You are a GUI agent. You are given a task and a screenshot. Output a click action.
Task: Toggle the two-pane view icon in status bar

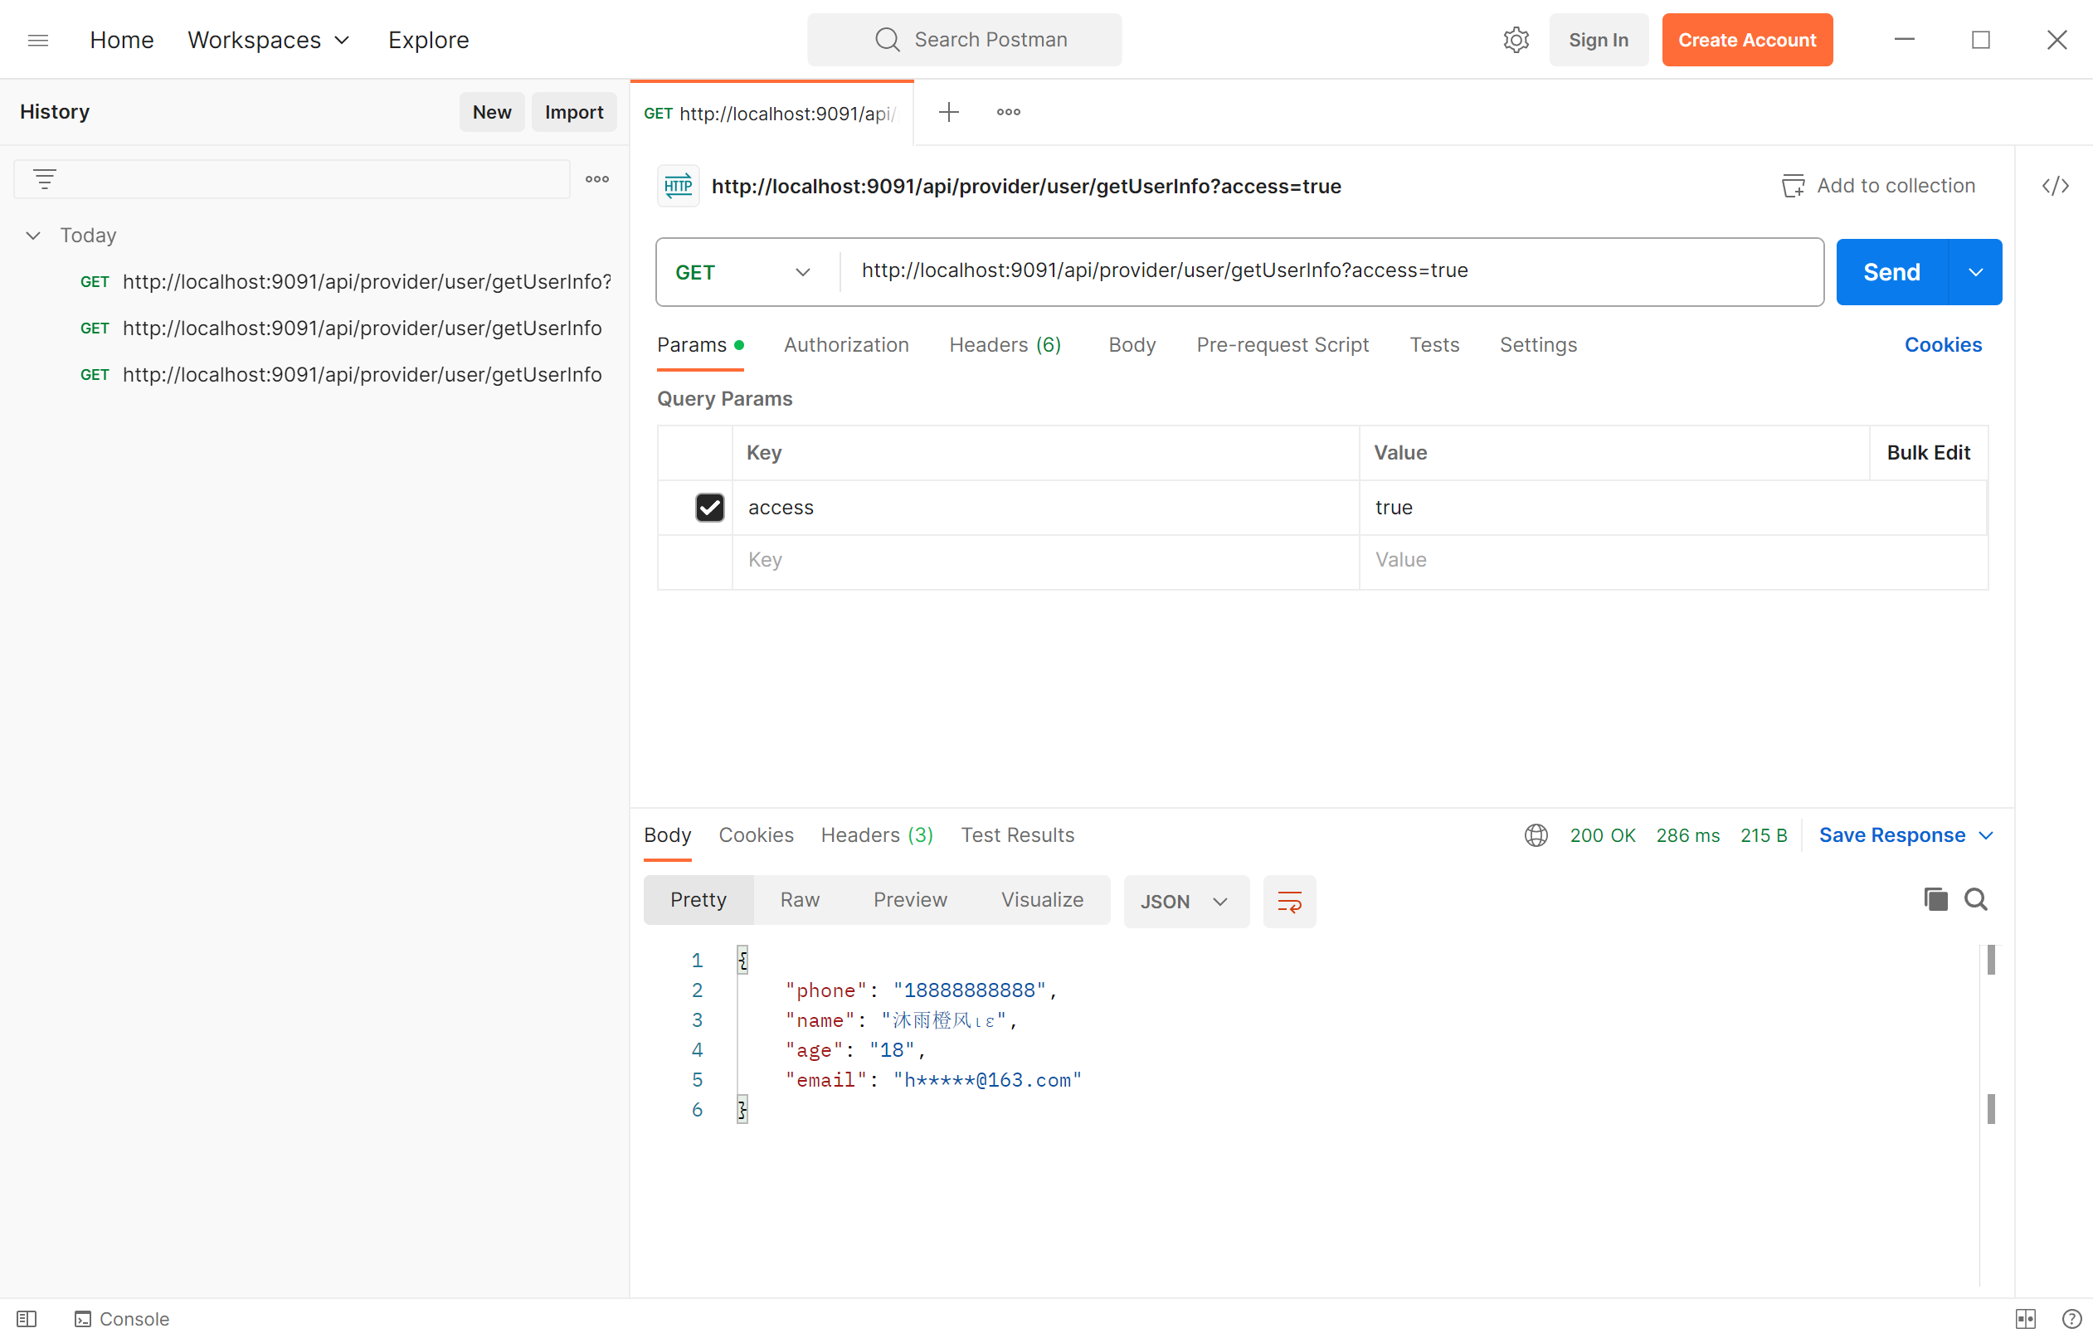(2025, 1319)
